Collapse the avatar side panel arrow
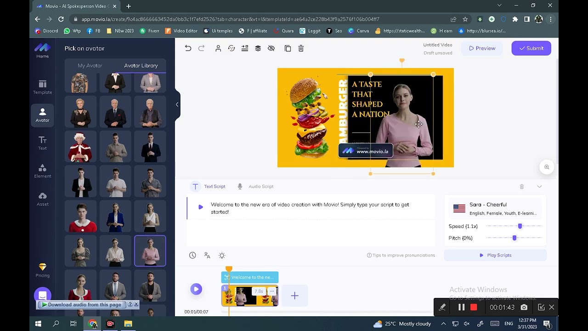 177,104
